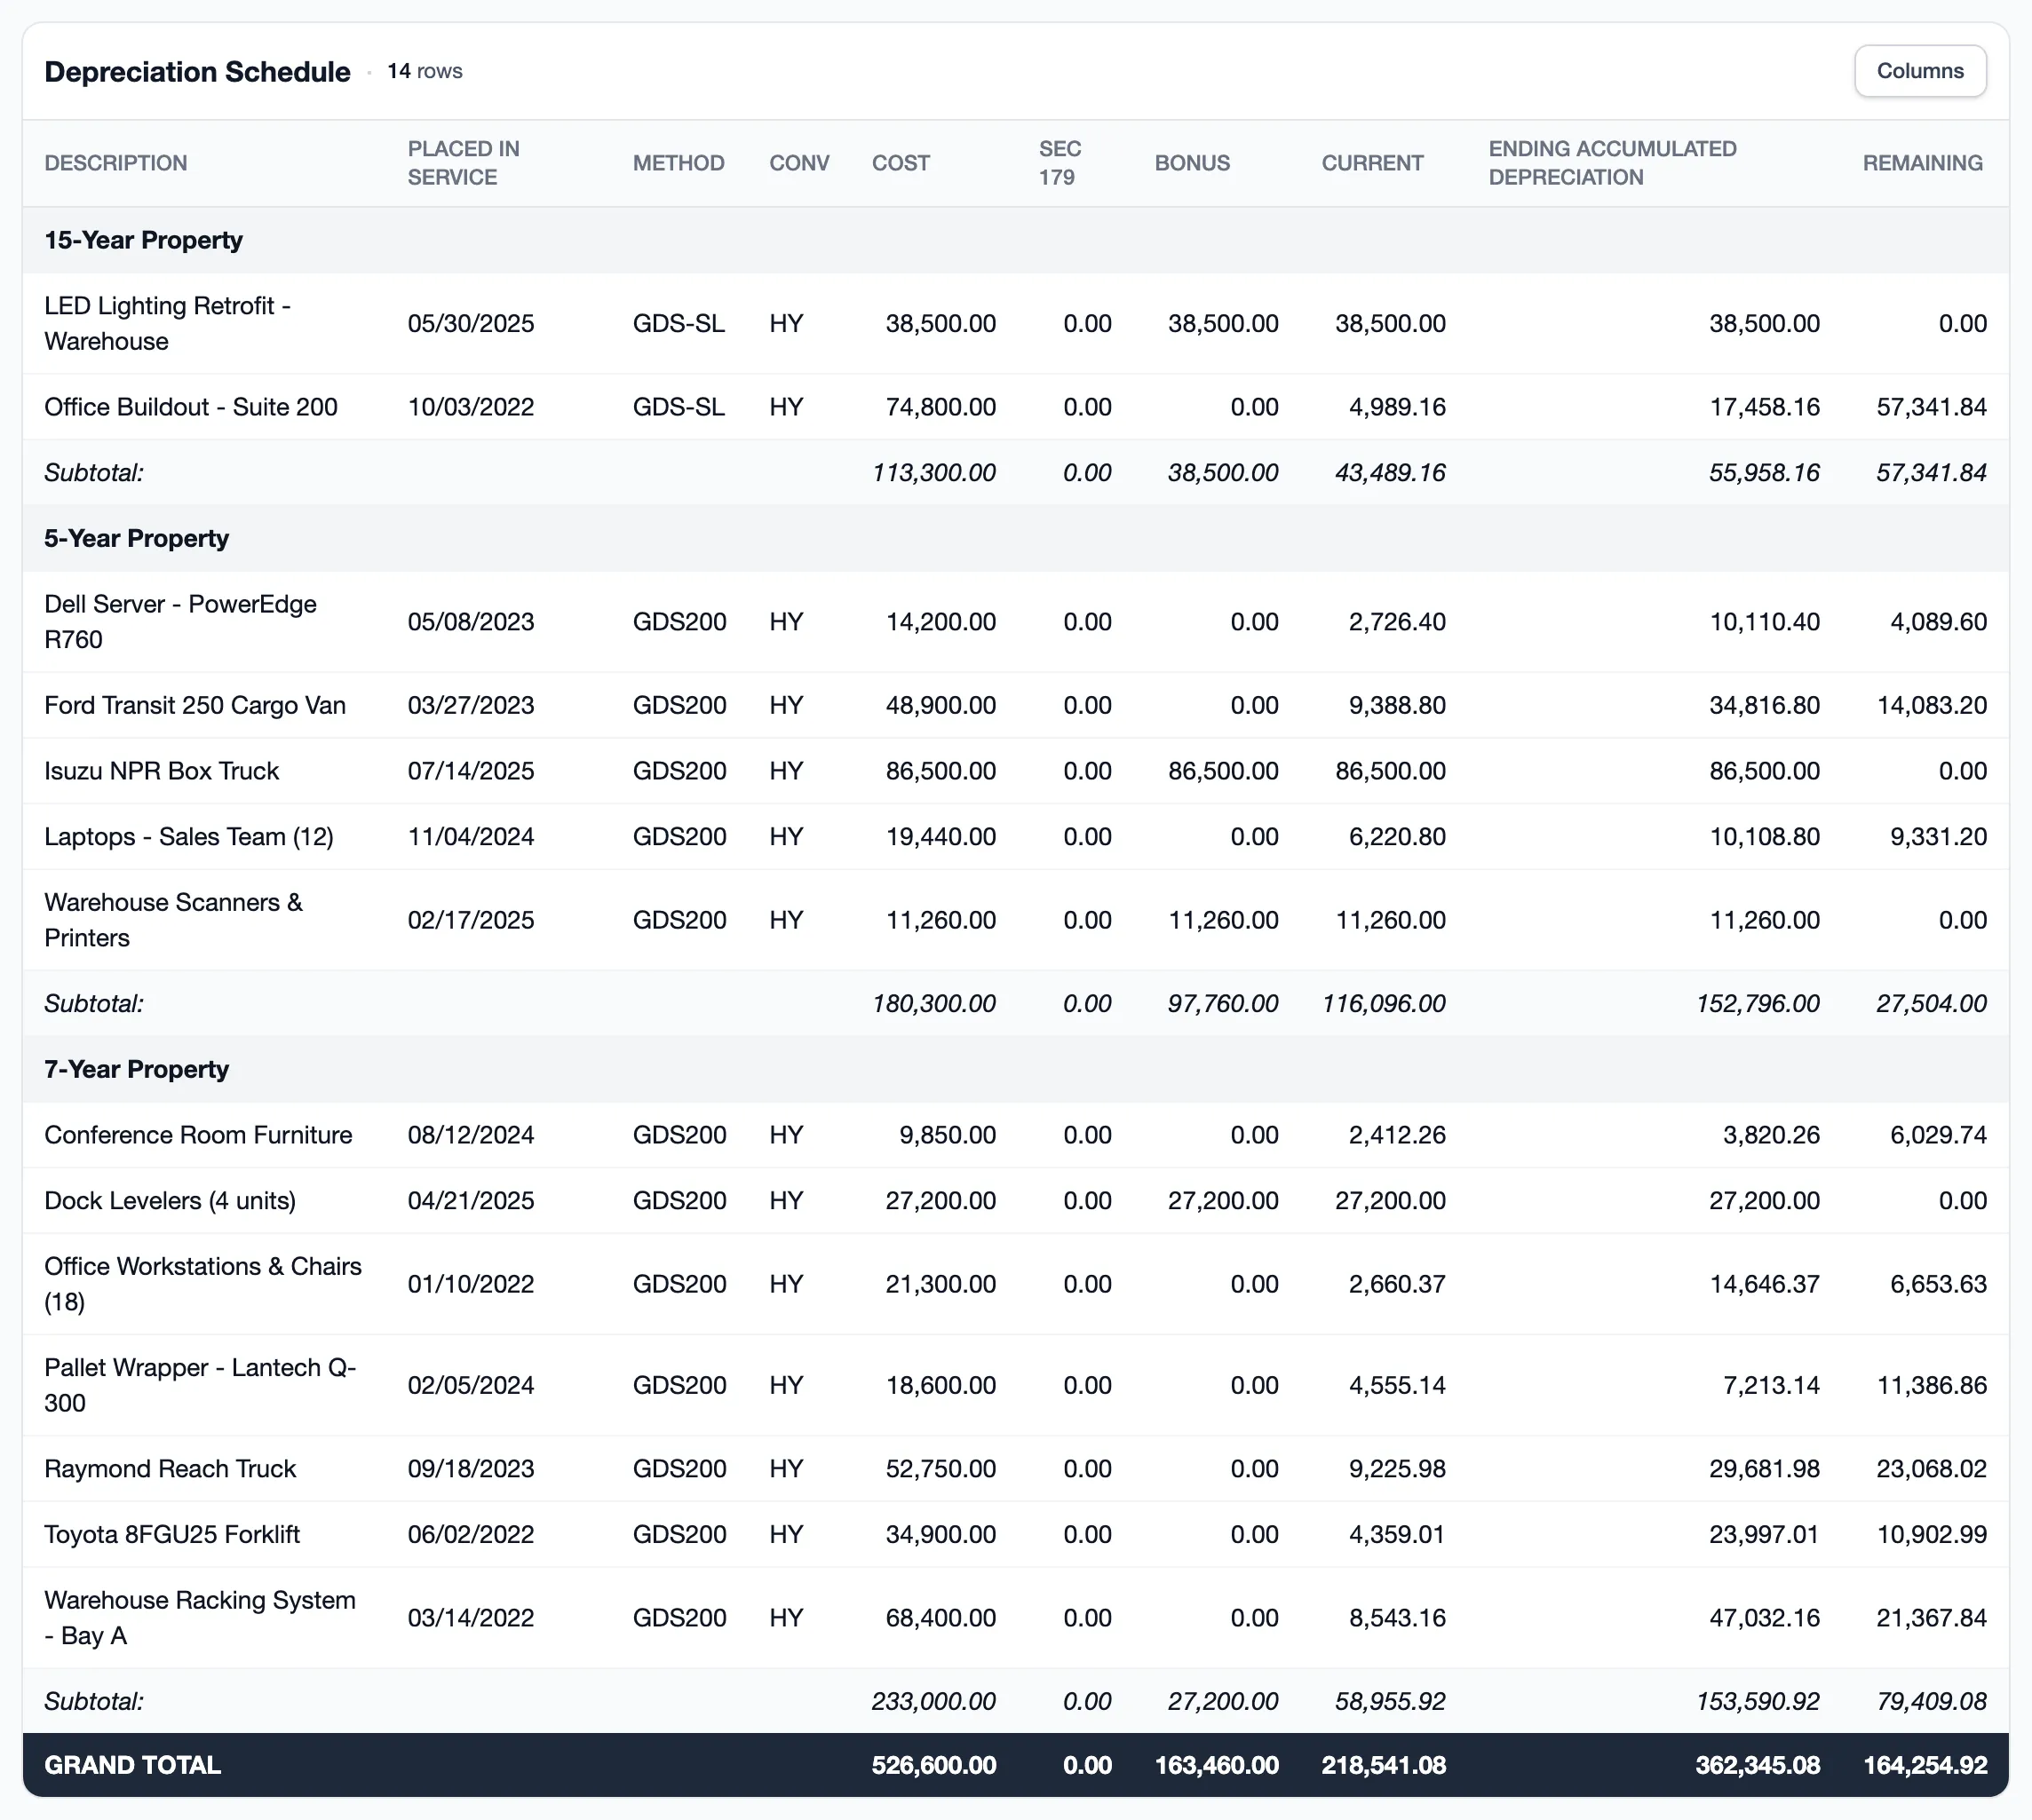Screen dimensions: 2032x1820
Task: Select the Warehouse Scanners & Printers row
Action: click(x=1015, y=920)
